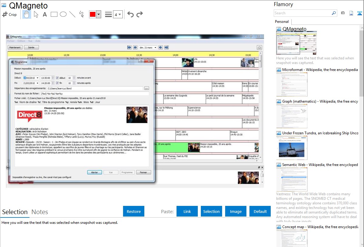The height and width of the screenshot is (247, 364).
Task: Undo the last annotation
Action: tap(130, 14)
